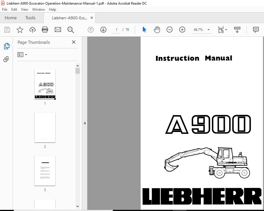Open the File menu
The image size is (264, 211).
coord(5,10)
